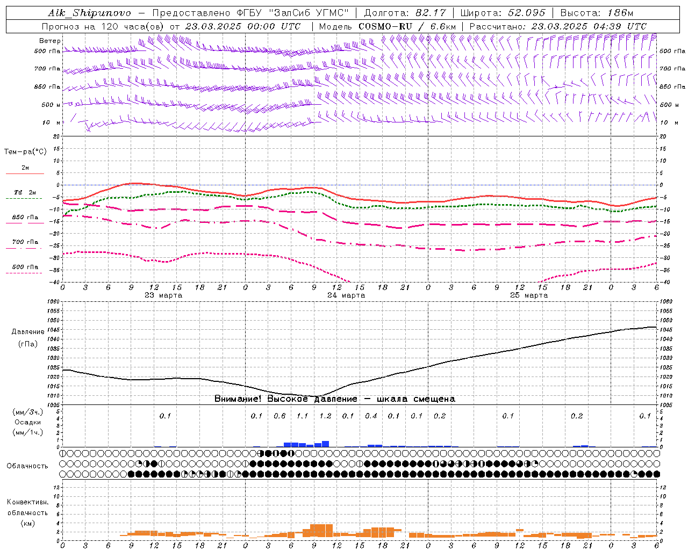Select the "2м" temperature legend entry

pyautogui.click(x=25, y=168)
